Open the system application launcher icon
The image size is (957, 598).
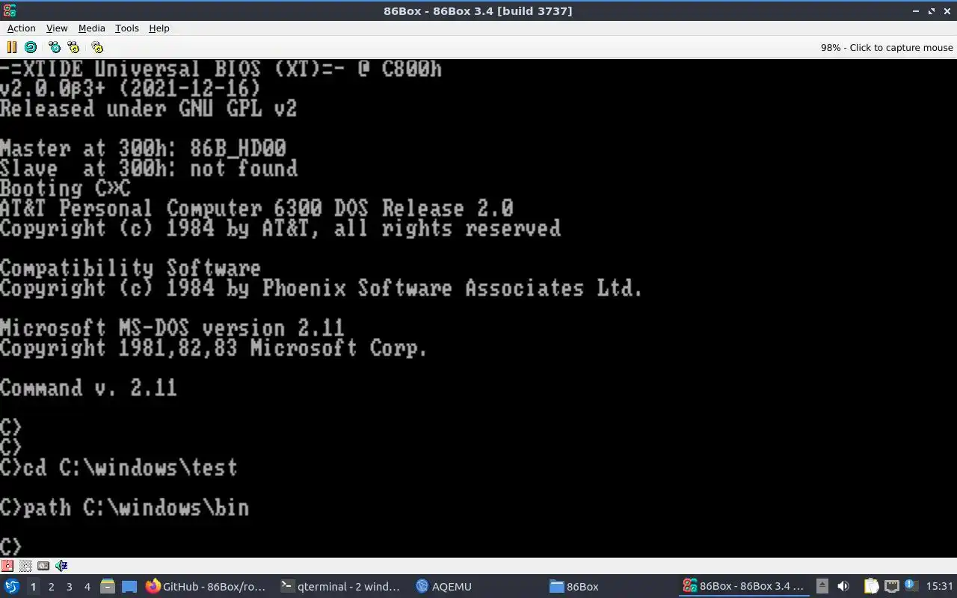click(x=12, y=587)
